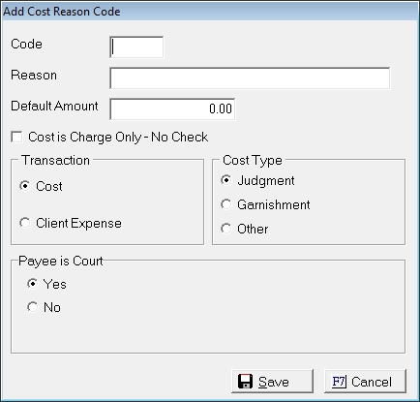The height and width of the screenshot is (402, 420).
Task: Focus the Reason text box
Action: coord(250,78)
